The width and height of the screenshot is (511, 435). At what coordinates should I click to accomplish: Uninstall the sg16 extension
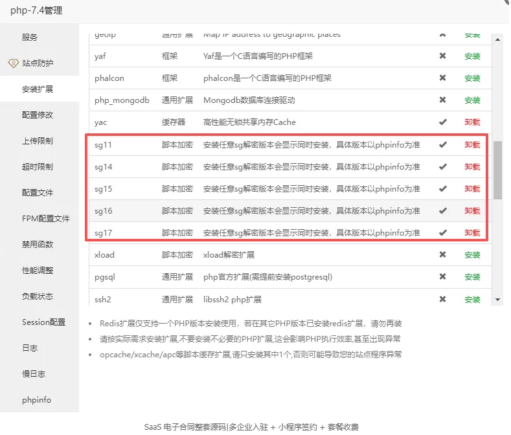[x=472, y=211]
